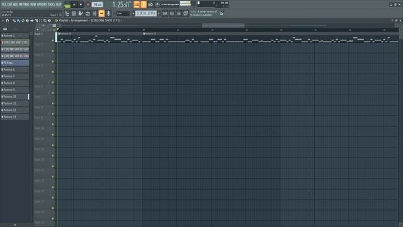Open the Piano roll icon in toolbar
Image resolution: width=403 pixels, height=227 pixels.
click(81, 13)
